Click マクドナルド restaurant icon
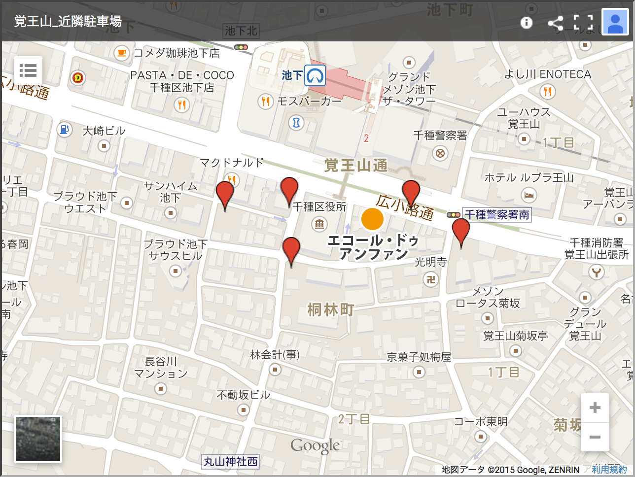Screen dimensions: 635x477 232,180
